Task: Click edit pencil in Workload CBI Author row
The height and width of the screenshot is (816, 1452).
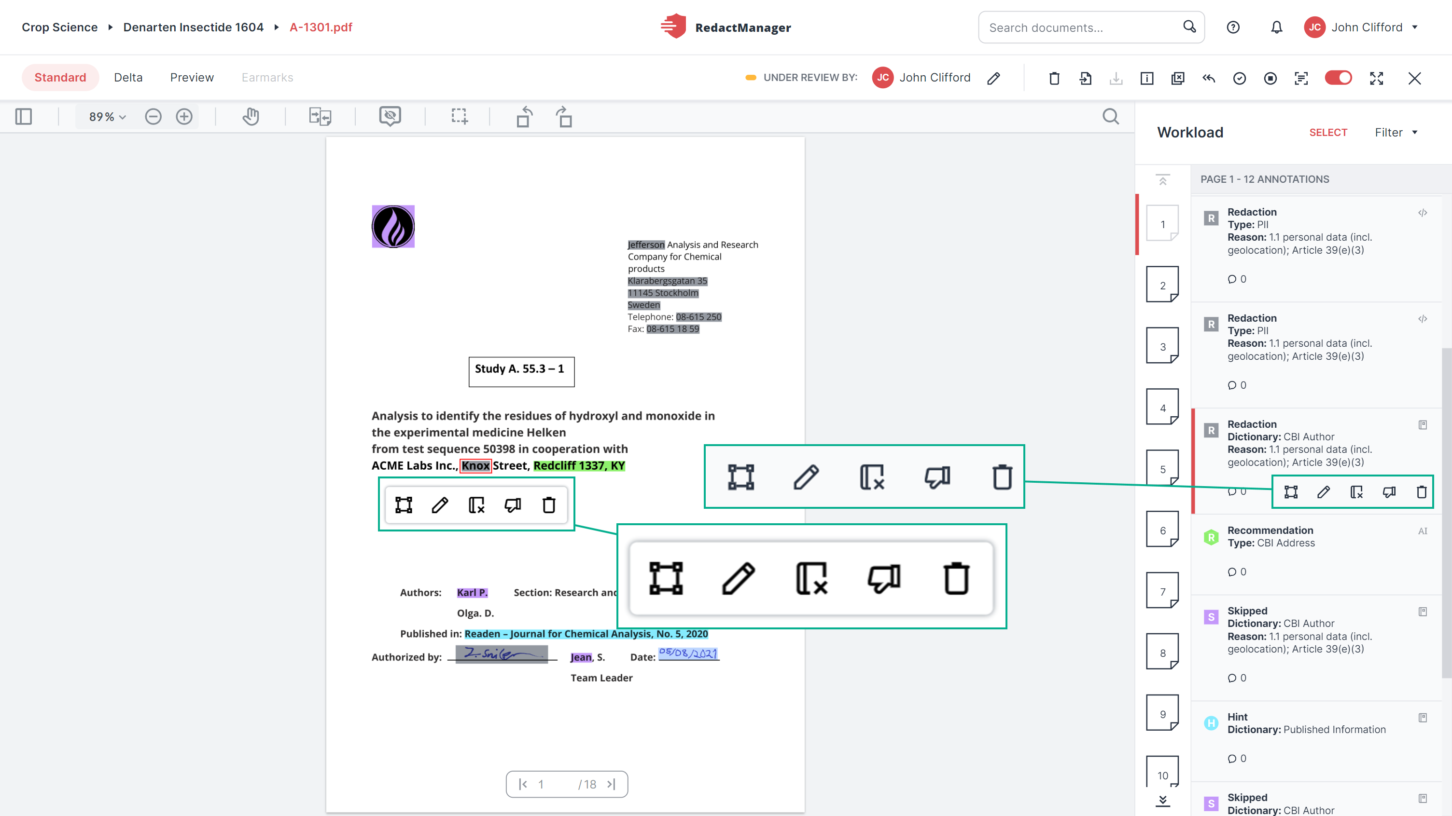Action: coord(1324,492)
